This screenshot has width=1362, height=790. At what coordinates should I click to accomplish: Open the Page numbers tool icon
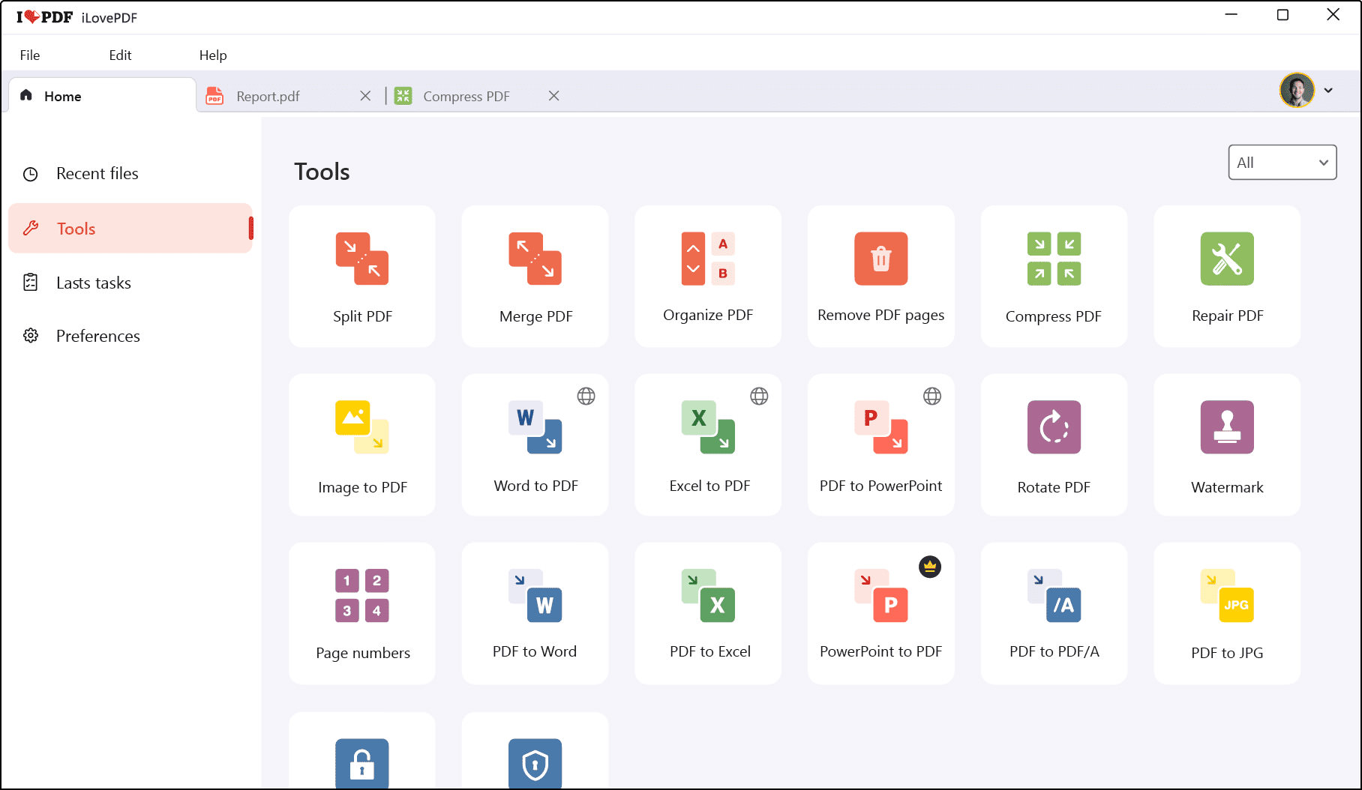point(362,596)
